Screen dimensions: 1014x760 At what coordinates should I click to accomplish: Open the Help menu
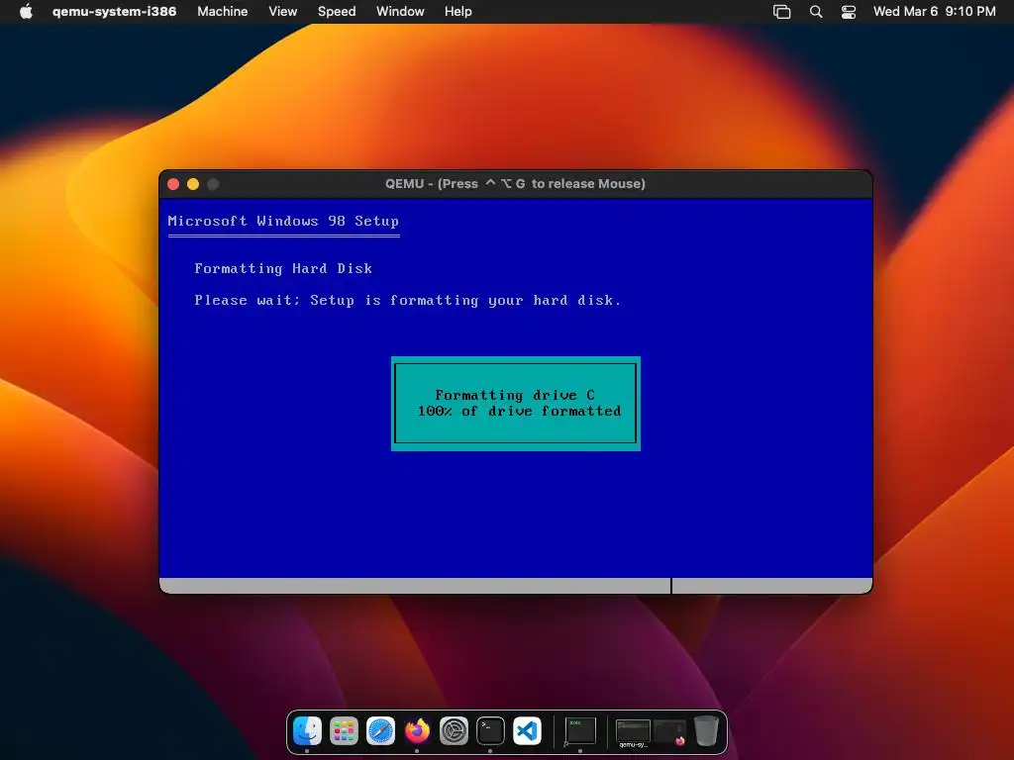457,12
